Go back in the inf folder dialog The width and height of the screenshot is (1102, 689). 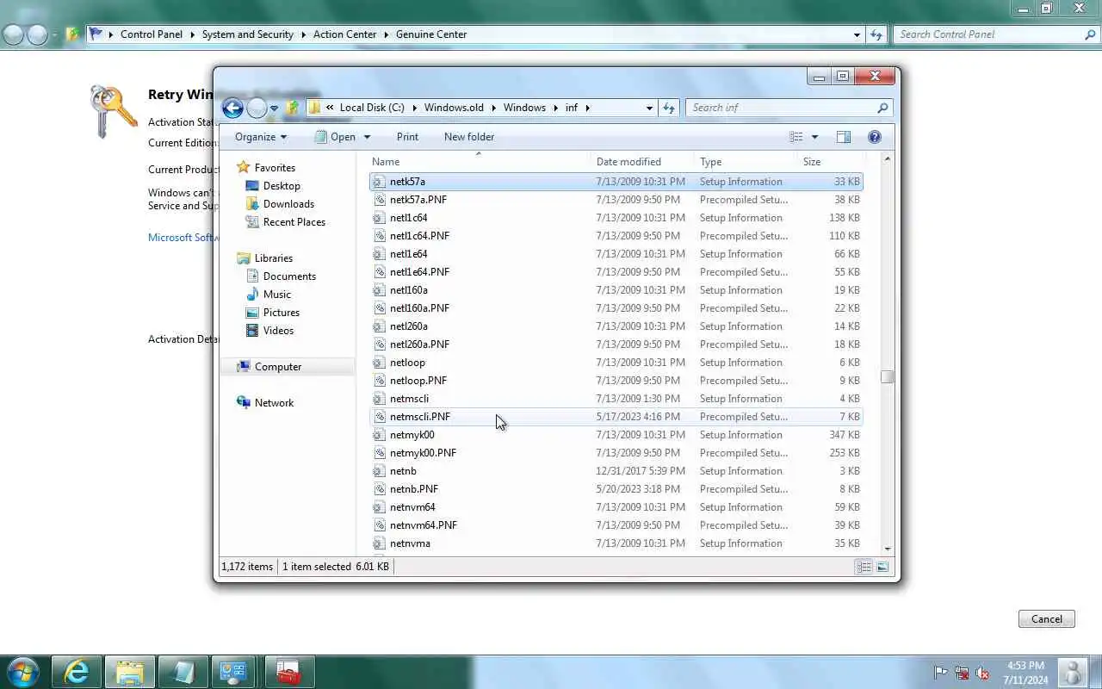pos(232,108)
